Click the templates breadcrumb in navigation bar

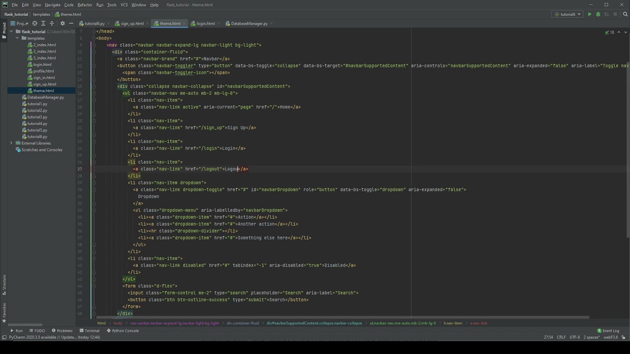click(41, 14)
